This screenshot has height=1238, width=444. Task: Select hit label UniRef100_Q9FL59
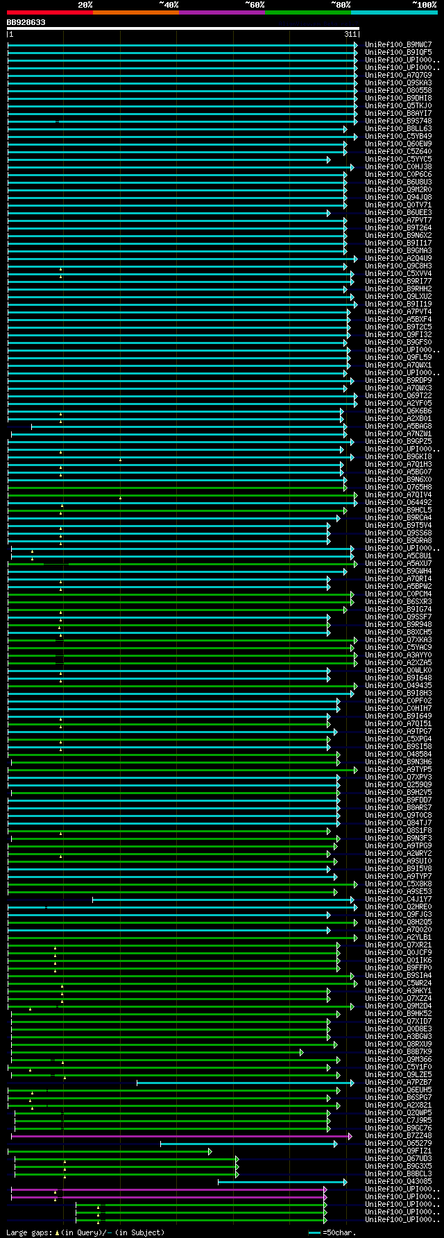tap(398, 358)
